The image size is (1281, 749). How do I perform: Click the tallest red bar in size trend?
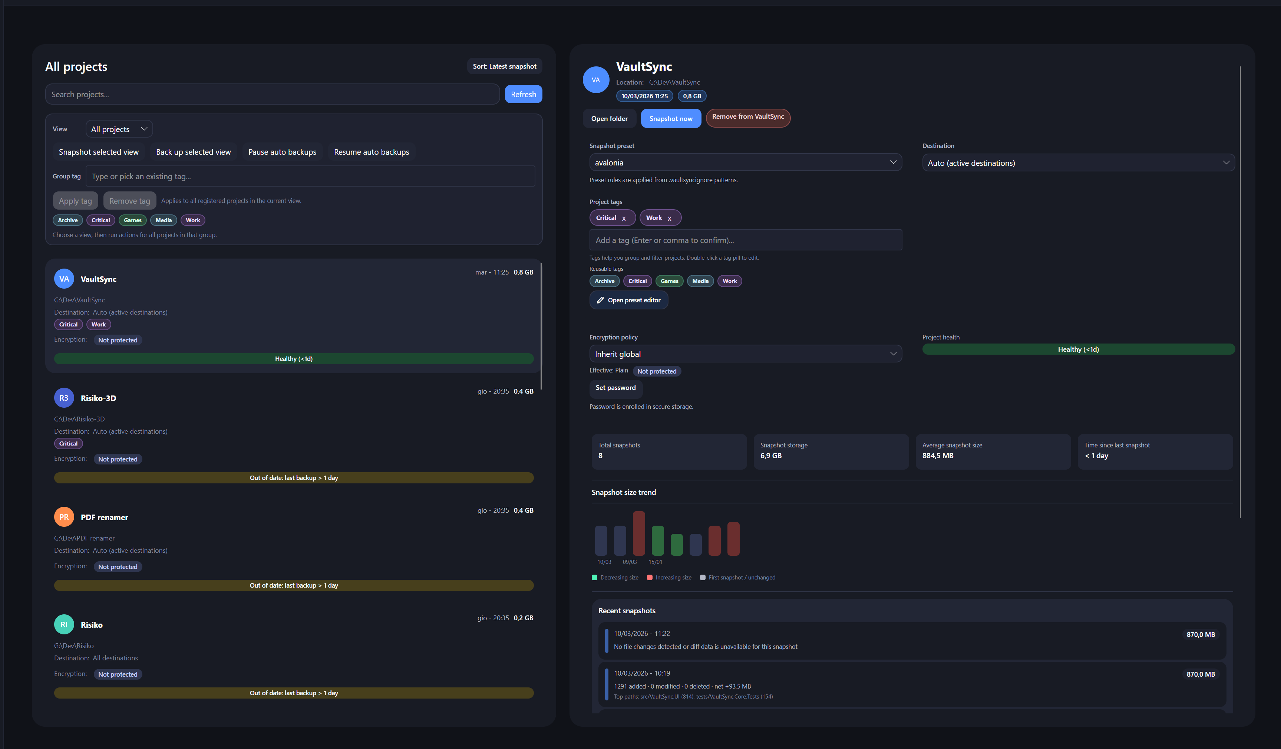638,533
